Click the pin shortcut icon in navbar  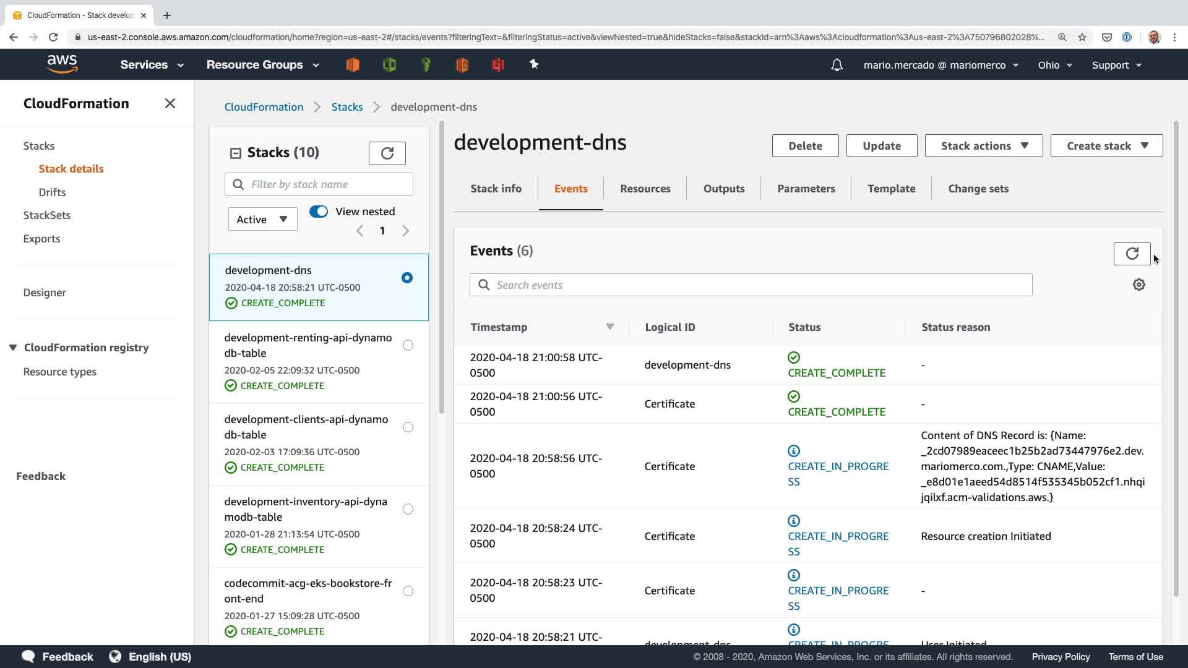534,64
